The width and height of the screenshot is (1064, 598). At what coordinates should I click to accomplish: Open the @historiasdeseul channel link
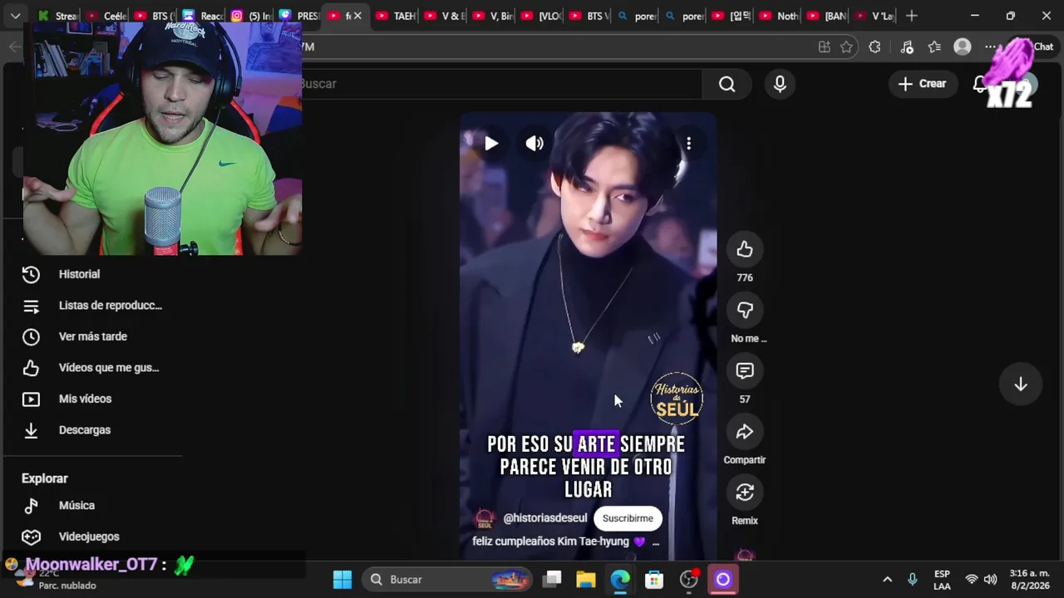pyautogui.click(x=544, y=518)
